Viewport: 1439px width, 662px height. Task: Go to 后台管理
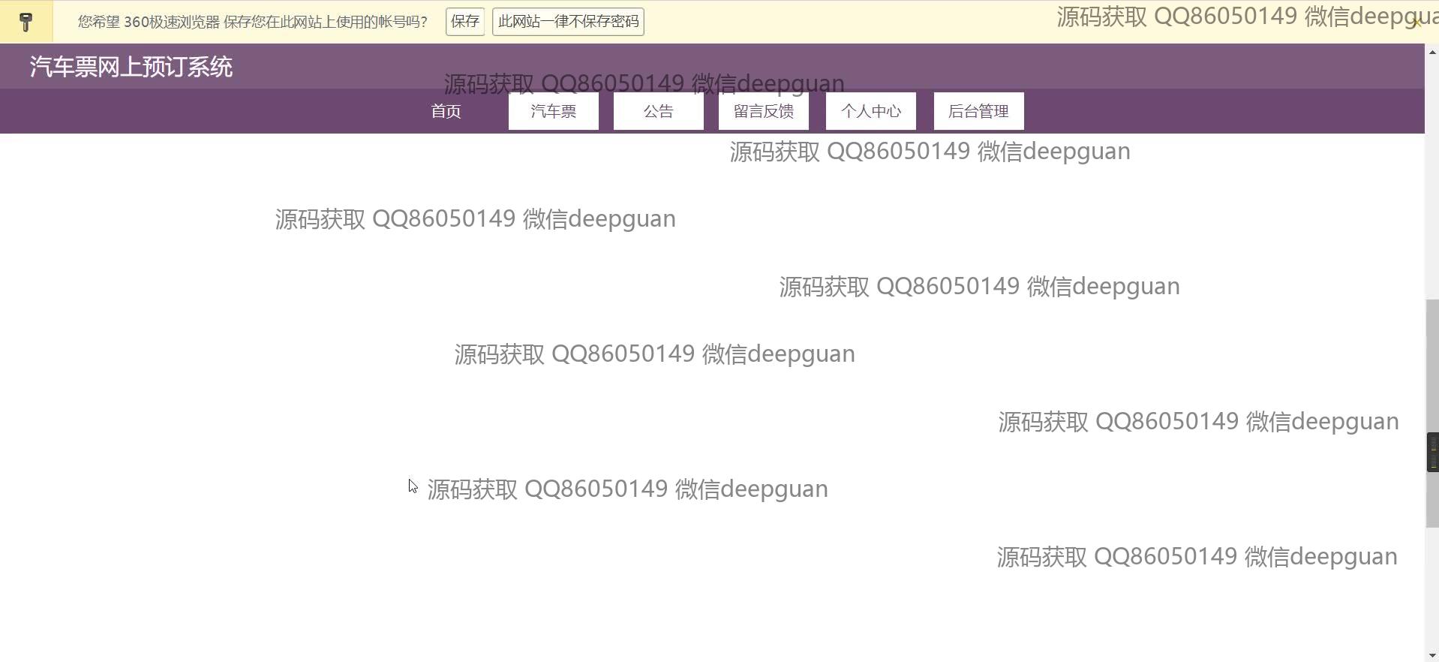pyautogui.click(x=979, y=111)
